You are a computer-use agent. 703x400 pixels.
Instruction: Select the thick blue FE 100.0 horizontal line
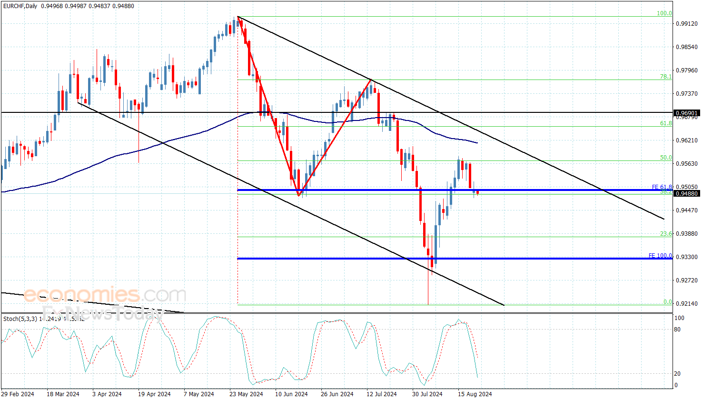pyautogui.click(x=455, y=259)
